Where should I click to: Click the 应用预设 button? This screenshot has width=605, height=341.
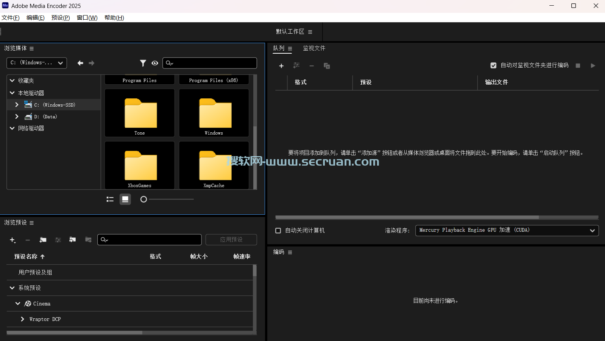coord(231,239)
